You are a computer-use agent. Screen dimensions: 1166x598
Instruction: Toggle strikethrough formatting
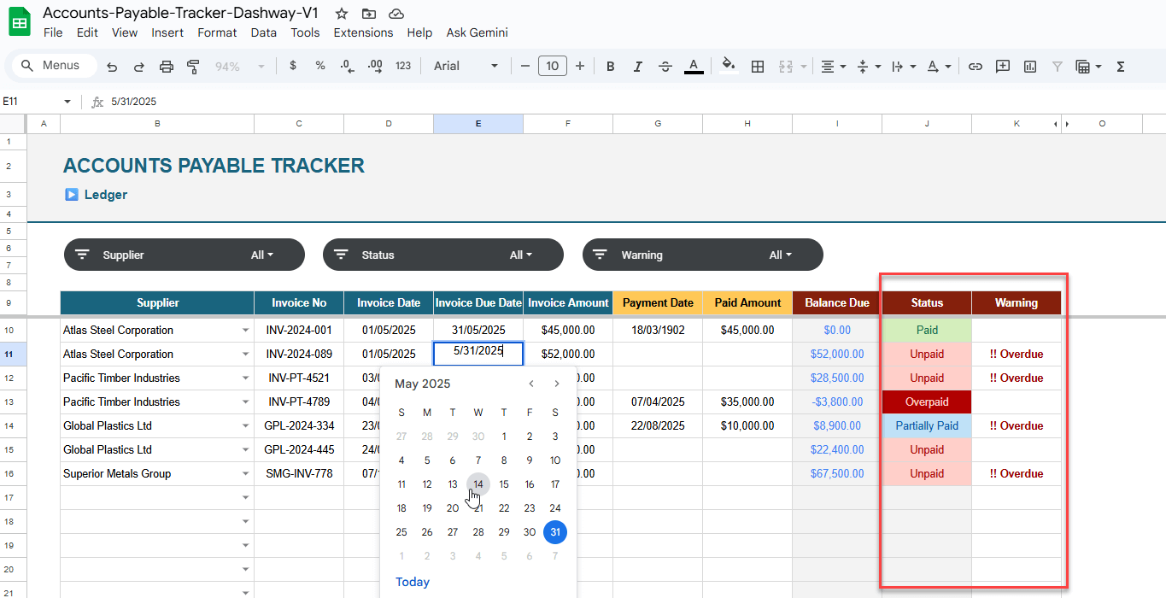click(665, 67)
